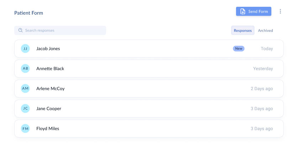298x151 pixels.
Task: Click the magnifier icon in search bar
Action: [20, 30]
